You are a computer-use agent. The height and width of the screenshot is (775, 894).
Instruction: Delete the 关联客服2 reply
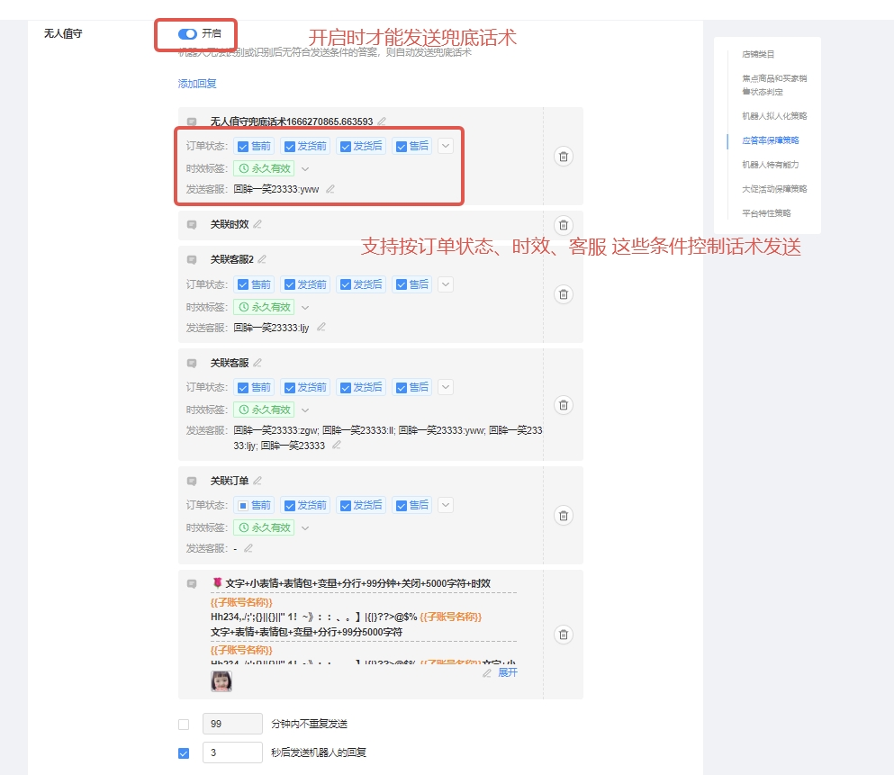(x=564, y=294)
